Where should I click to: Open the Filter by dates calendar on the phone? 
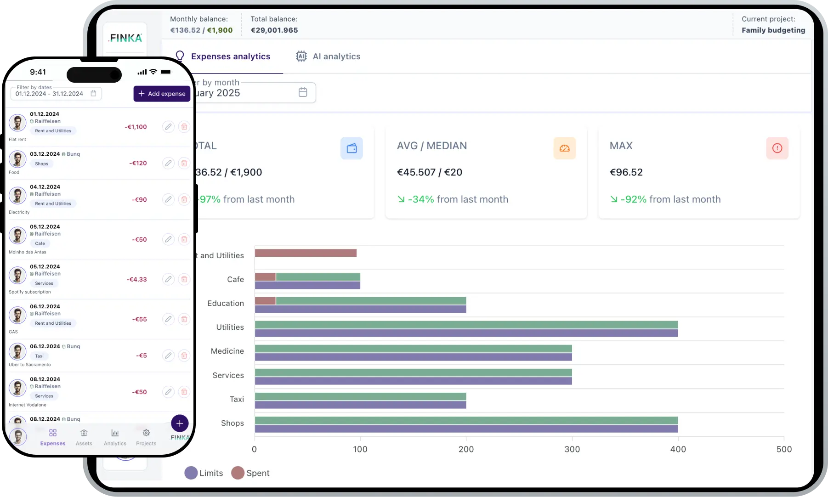[x=94, y=93]
